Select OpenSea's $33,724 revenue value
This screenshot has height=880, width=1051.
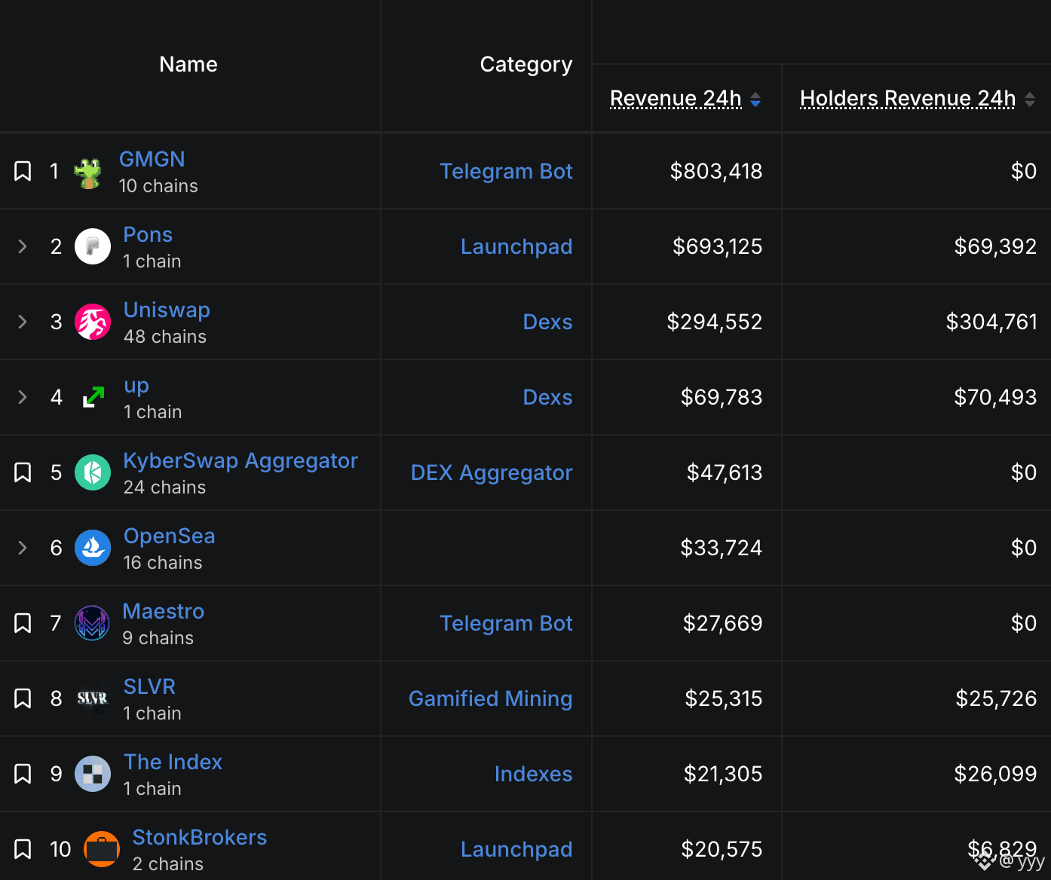(x=722, y=548)
